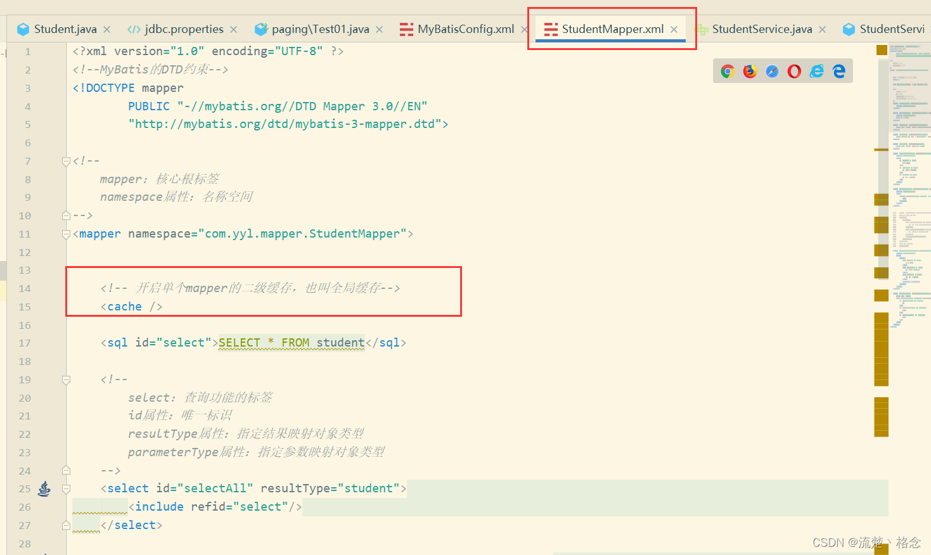Switch to StudentService.java tab
The image size is (931, 555).
tap(762, 29)
